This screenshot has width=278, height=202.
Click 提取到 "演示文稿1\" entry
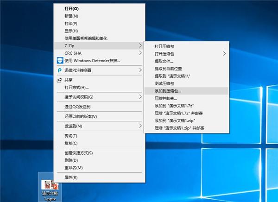[186, 76]
